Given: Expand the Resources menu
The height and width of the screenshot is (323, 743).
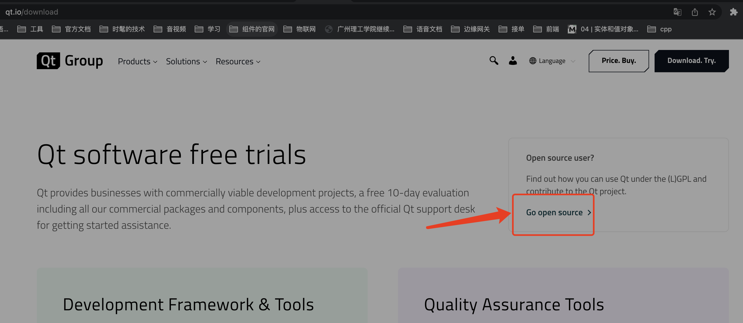Looking at the screenshot, I should [x=238, y=61].
